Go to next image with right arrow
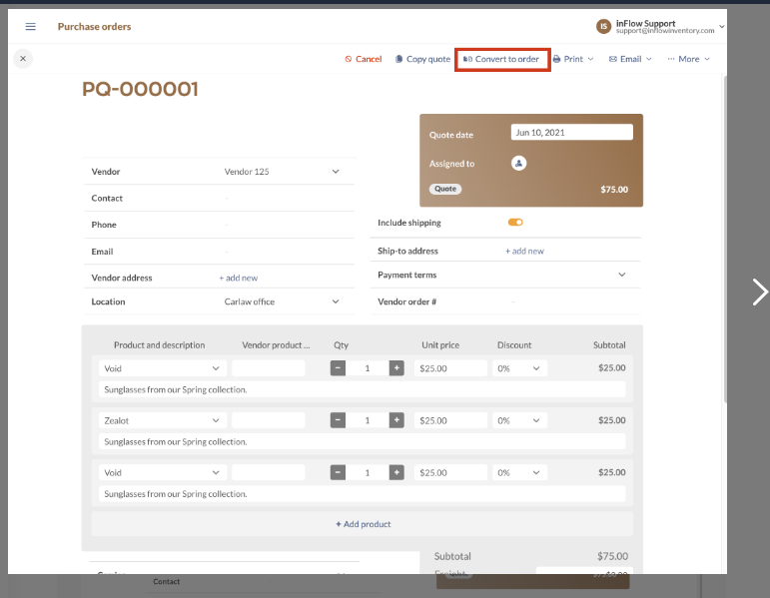 coord(759,292)
